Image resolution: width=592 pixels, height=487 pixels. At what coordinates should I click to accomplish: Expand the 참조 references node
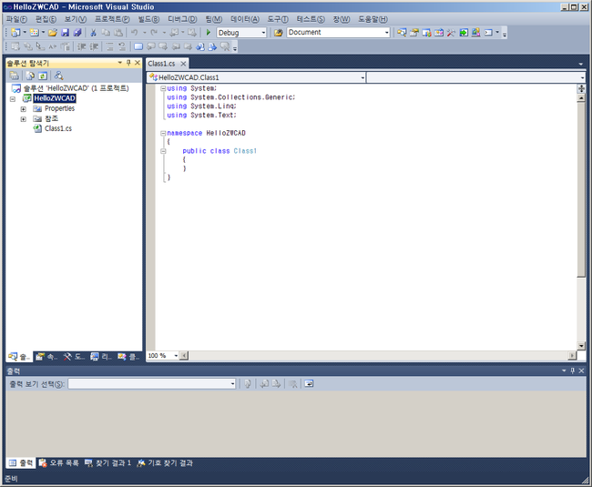[x=24, y=119]
